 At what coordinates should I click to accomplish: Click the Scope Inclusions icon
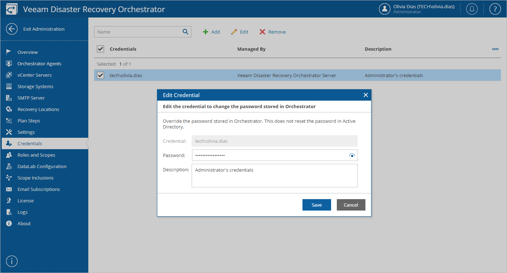(9, 178)
